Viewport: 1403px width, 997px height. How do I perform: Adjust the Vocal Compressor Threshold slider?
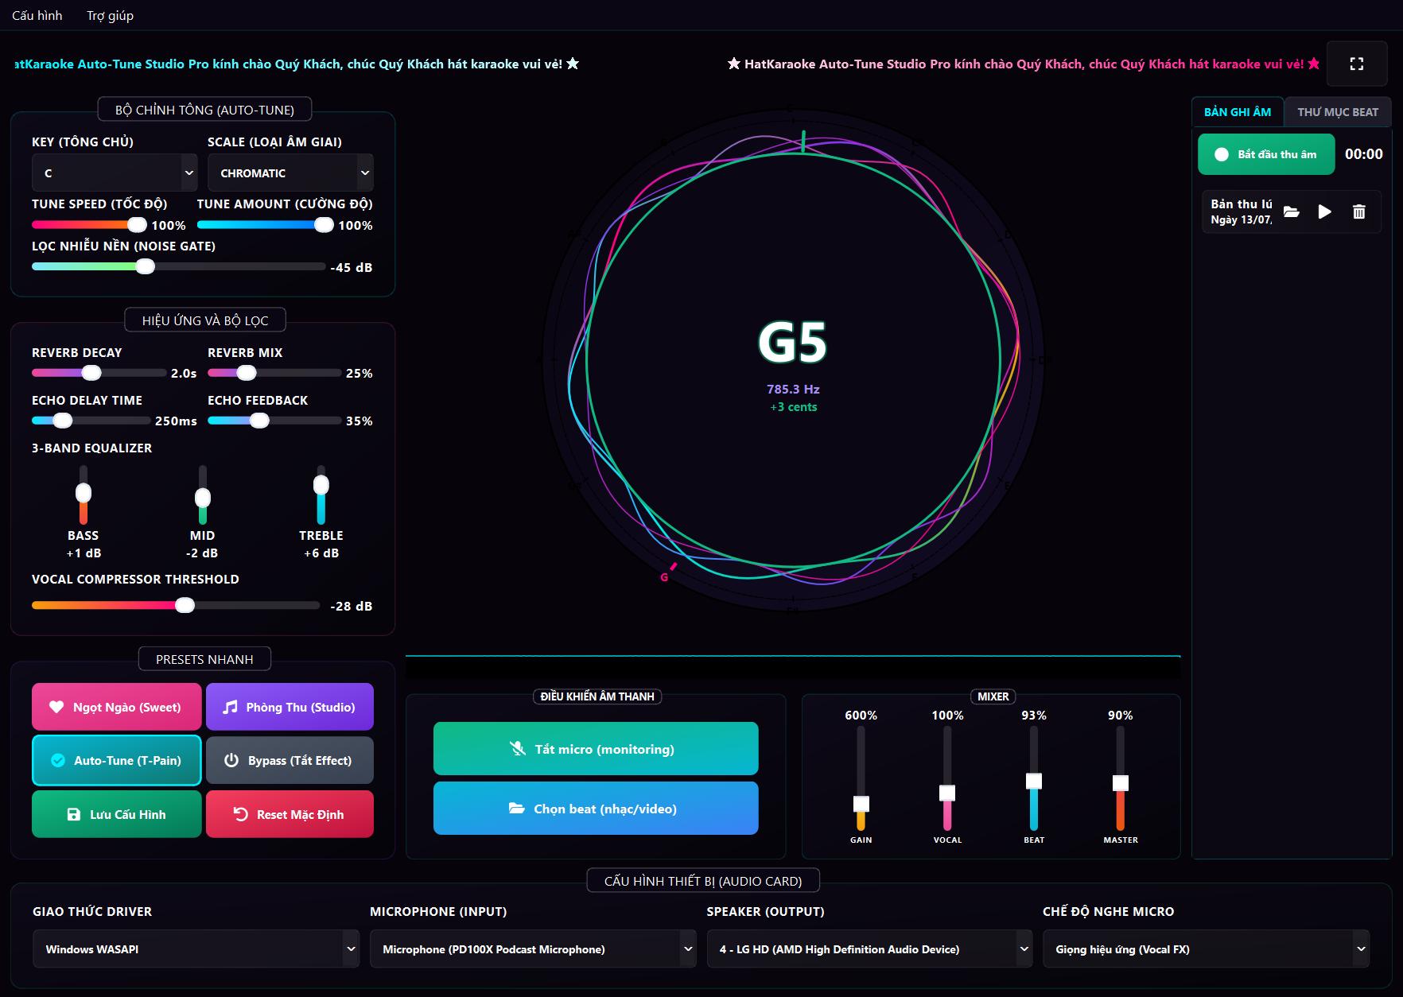tap(176, 606)
